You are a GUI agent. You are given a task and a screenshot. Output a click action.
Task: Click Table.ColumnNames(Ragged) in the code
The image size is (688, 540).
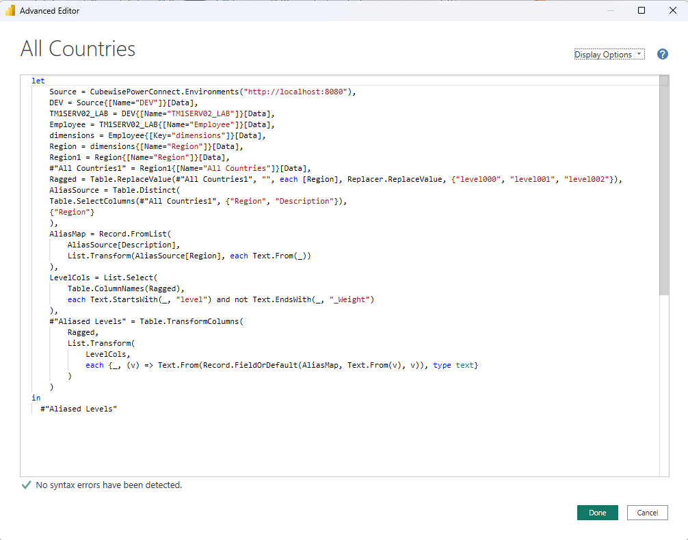(x=124, y=288)
